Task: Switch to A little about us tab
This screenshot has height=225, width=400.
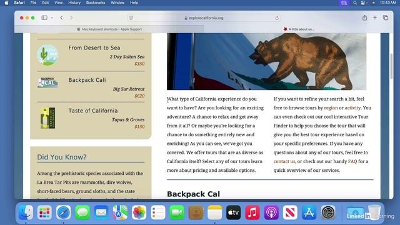Action: (299, 29)
